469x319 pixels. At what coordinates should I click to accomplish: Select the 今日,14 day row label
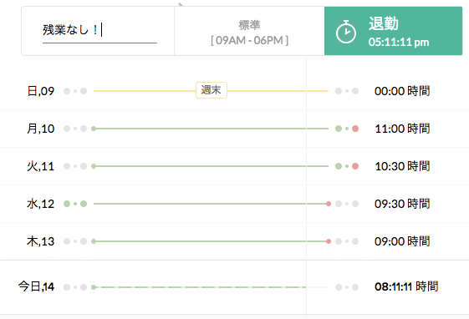tap(36, 286)
